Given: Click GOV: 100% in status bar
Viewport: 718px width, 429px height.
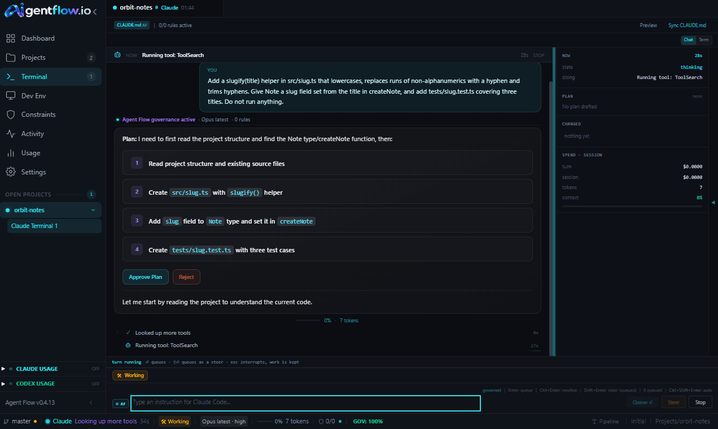Looking at the screenshot, I should [x=367, y=422].
